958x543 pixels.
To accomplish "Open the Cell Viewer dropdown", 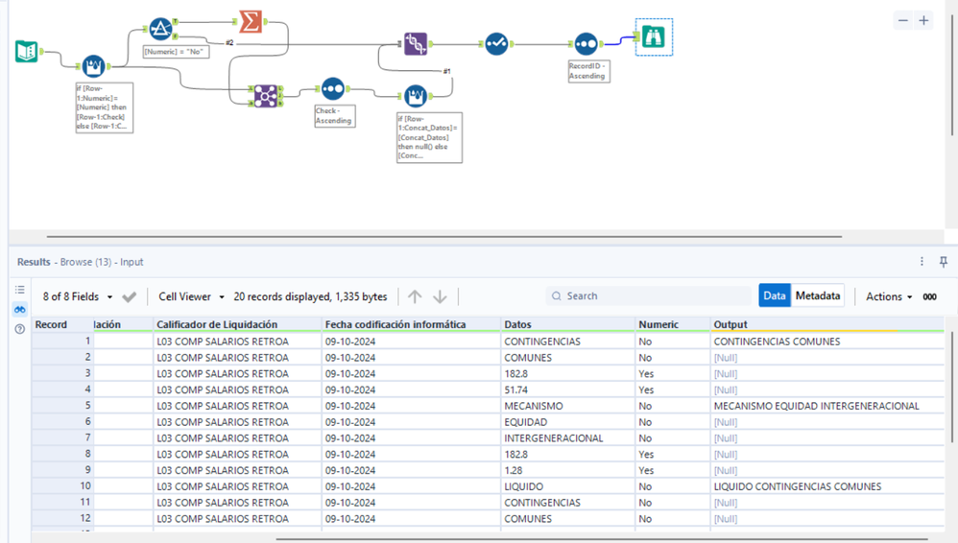I will (x=191, y=296).
